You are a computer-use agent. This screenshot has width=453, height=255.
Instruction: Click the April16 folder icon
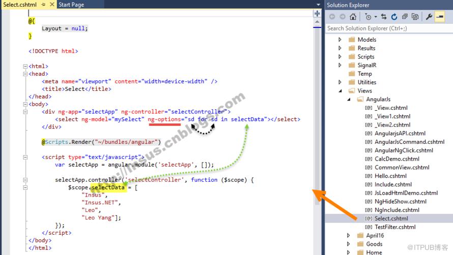[360, 235]
